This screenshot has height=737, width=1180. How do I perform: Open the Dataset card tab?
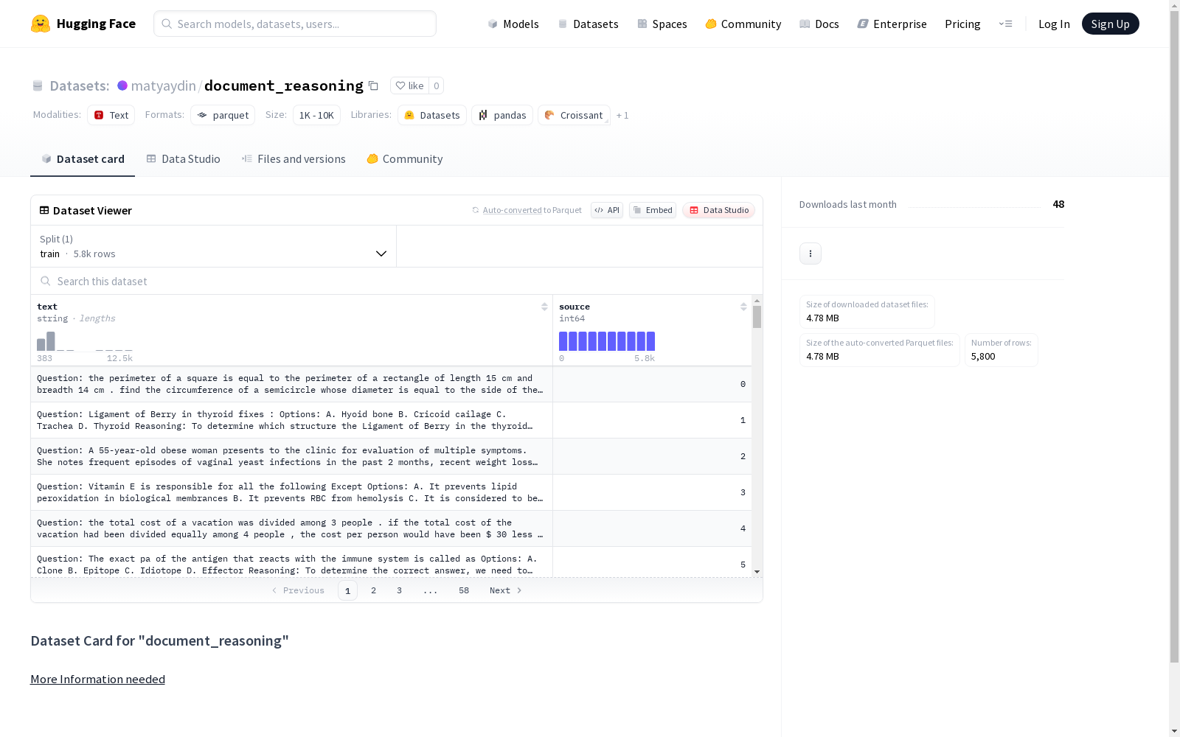[x=83, y=158]
